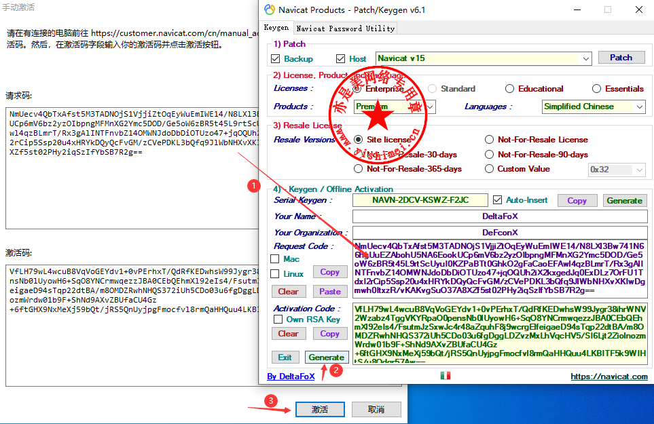
Task: Click the 手动激活 dialog title text
Action: (x=18, y=7)
